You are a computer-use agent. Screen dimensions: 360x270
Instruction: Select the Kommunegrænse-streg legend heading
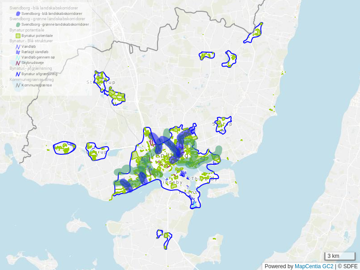(x=31, y=79)
